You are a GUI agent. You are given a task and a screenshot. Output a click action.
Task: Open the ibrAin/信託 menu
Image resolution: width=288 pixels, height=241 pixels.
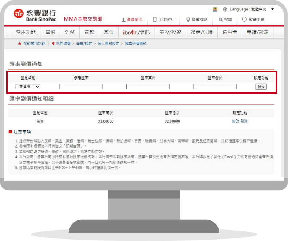pos(136,32)
